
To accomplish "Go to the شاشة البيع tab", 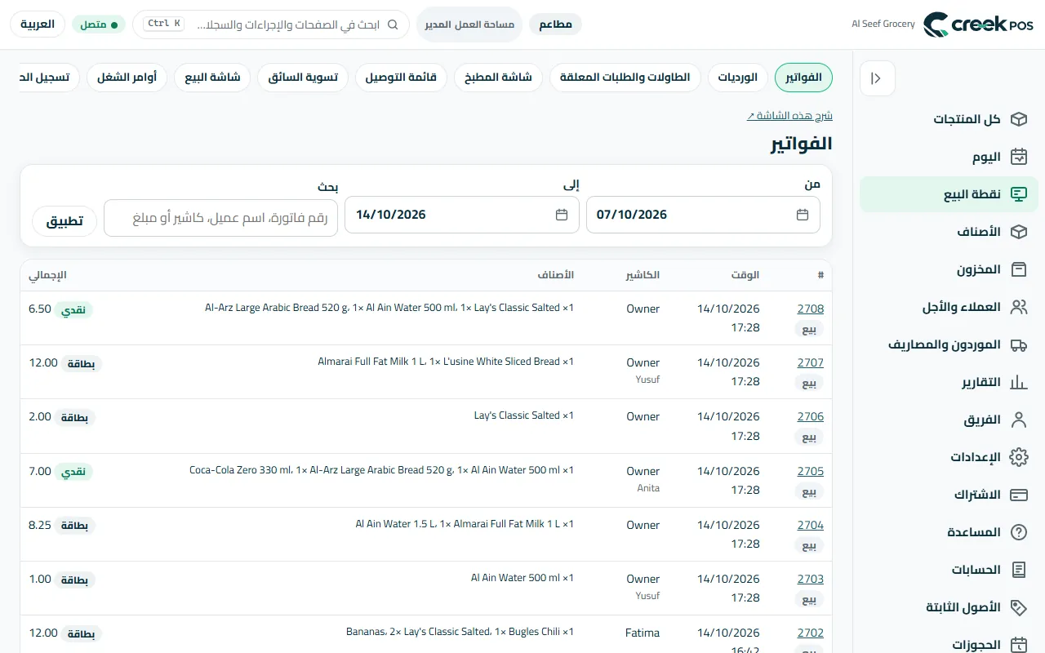I will click(212, 78).
